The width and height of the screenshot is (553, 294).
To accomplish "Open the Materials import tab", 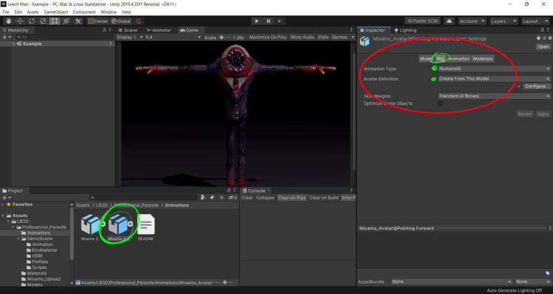I will (482, 58).
